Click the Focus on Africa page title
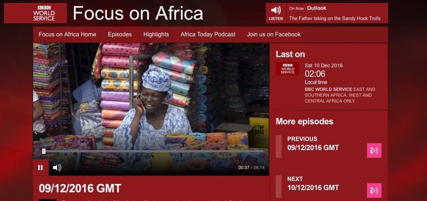The width and height of the screenshot is (427, 201). [138, 13]
